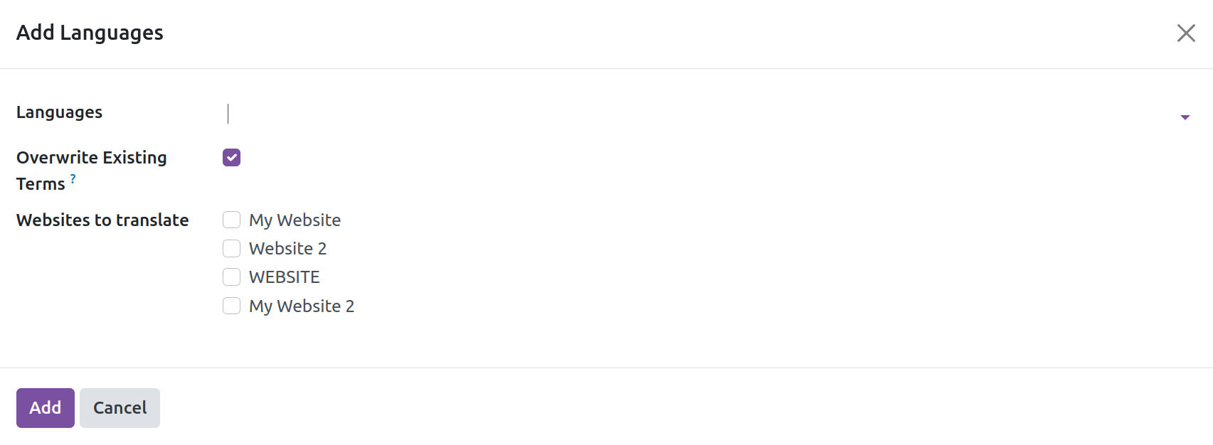The width and height of the screenshot is (1213, 445).
Task: Click the Add Languages dialog title
Action: [90, 33]
